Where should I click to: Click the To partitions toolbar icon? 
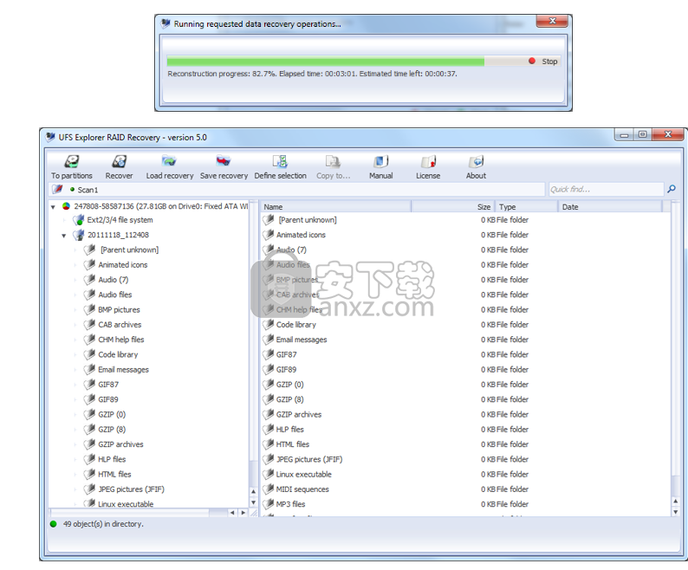click(x=72, y=161)
